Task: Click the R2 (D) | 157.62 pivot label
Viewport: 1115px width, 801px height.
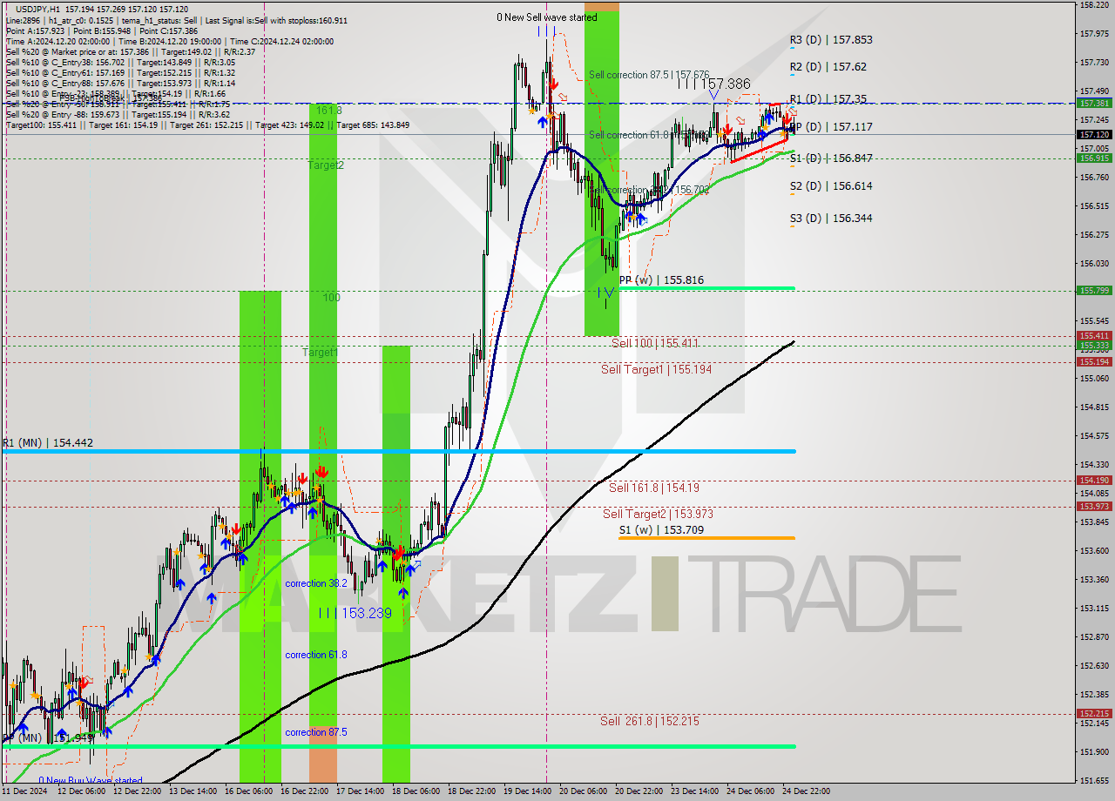Action: pos(828,67)
